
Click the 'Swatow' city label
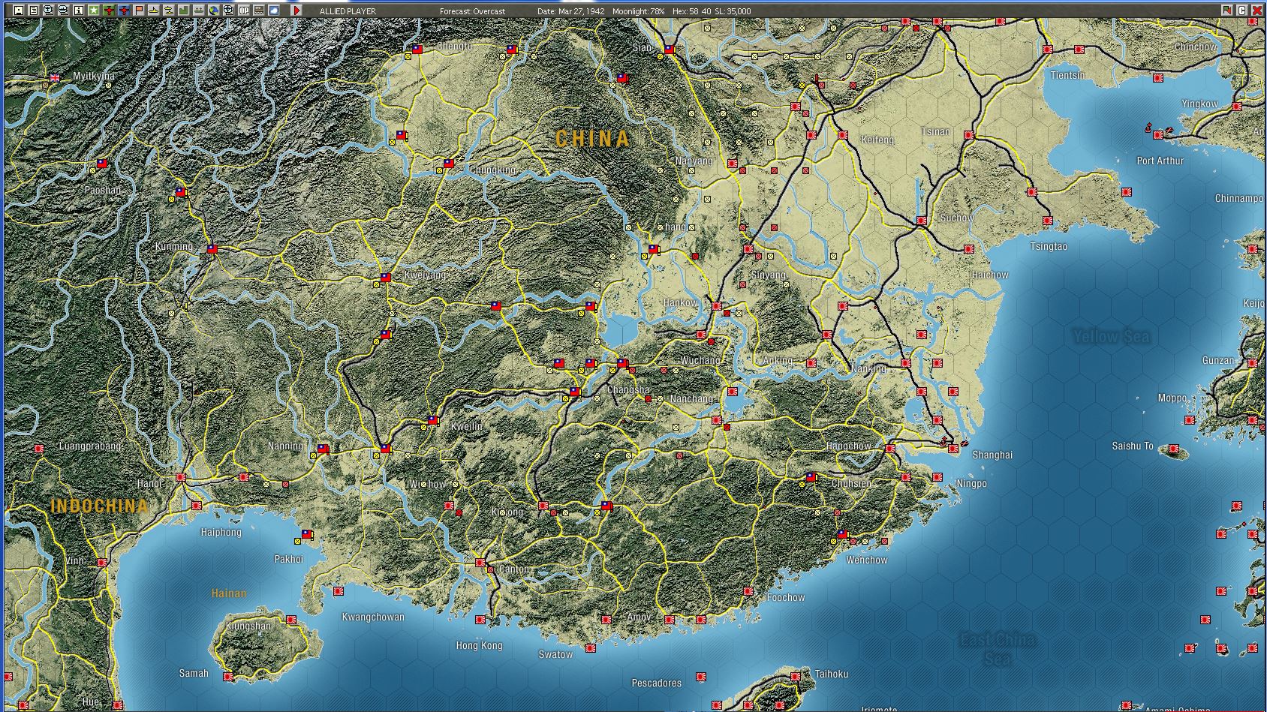(555, 654)
